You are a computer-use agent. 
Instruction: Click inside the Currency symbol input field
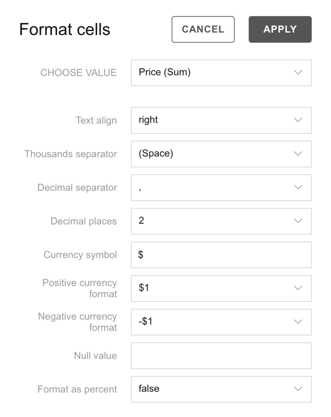coord(220,255)
